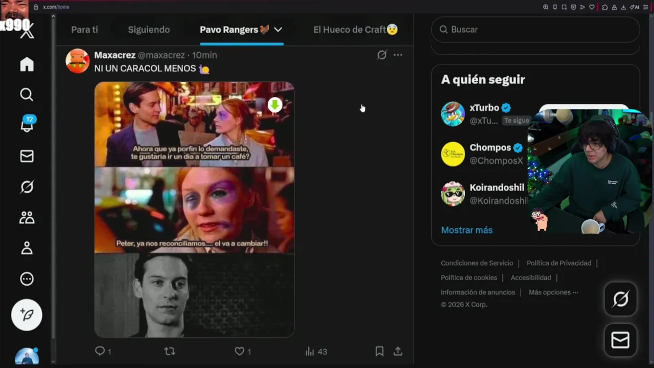Viewport: 654px width, 368px height.
Task: Click xTurbo profile avatar
Action: pos(453,114)
